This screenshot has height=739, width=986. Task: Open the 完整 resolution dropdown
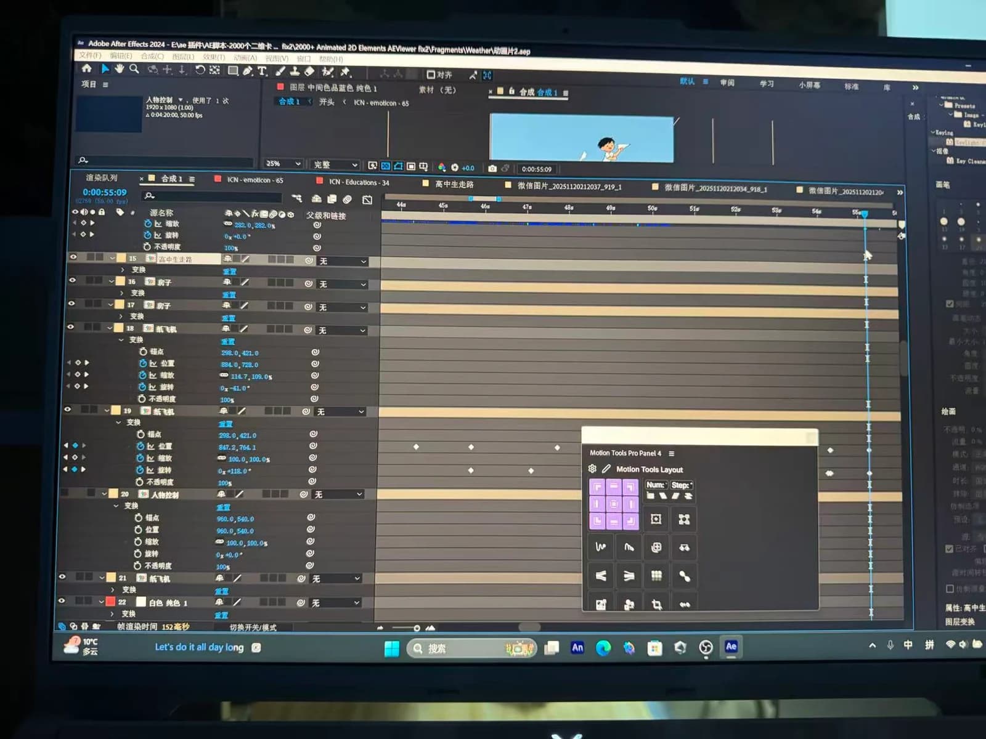pyautogui.click(x=335, y=164)
